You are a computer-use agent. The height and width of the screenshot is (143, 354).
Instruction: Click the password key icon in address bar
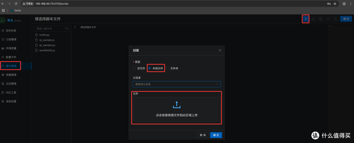point(329,4)
